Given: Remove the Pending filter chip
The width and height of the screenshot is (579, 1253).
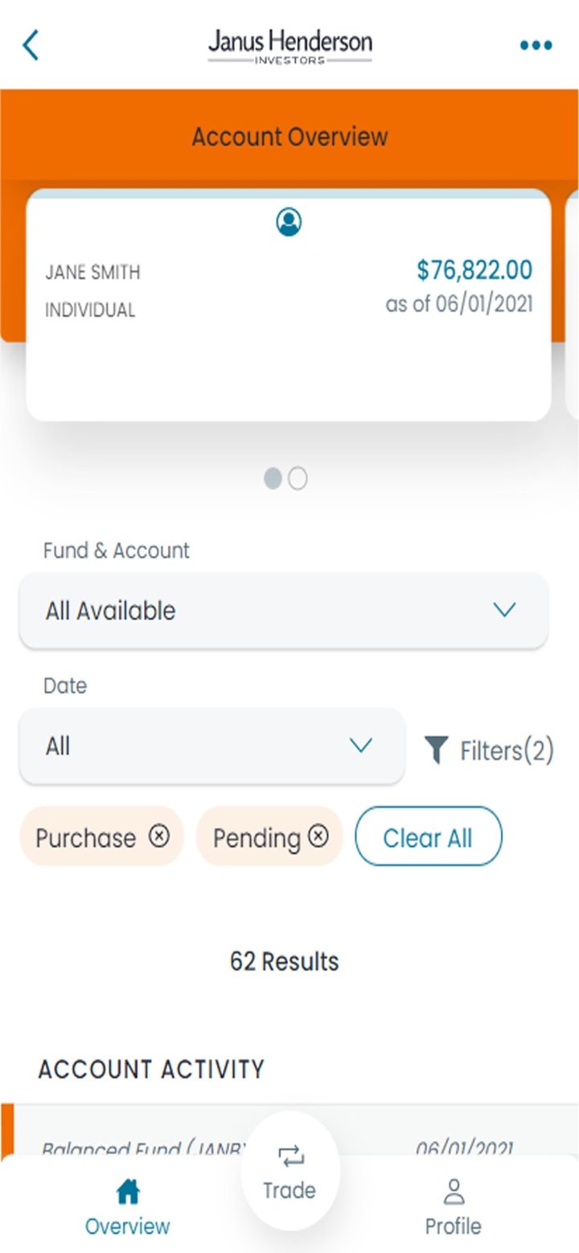Looking at the screenshot, I should 319,836.
